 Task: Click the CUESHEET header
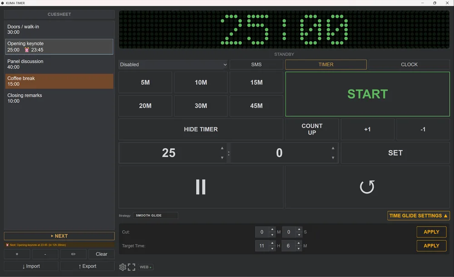coord(59,14)
